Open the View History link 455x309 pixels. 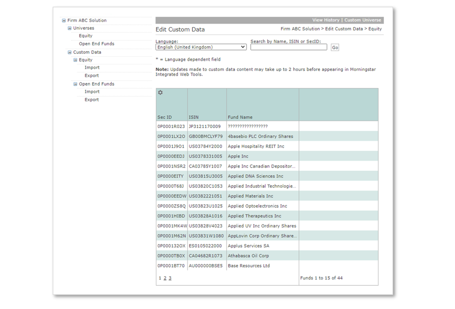click(x=326, y=20)
